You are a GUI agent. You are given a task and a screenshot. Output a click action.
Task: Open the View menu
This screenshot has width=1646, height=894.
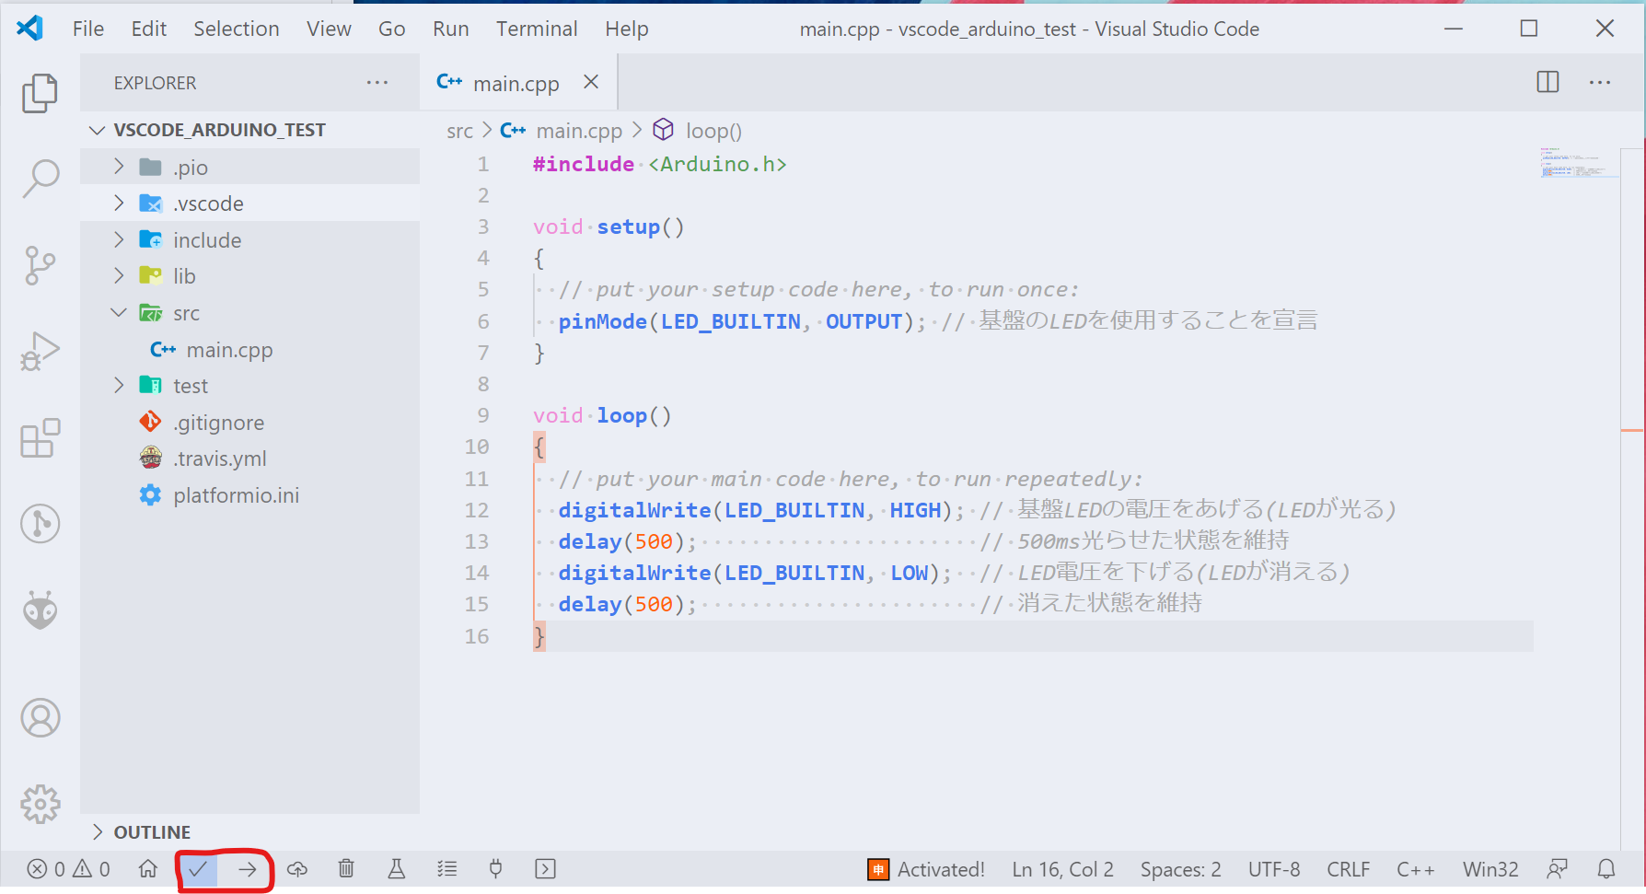tap(329, 29)
